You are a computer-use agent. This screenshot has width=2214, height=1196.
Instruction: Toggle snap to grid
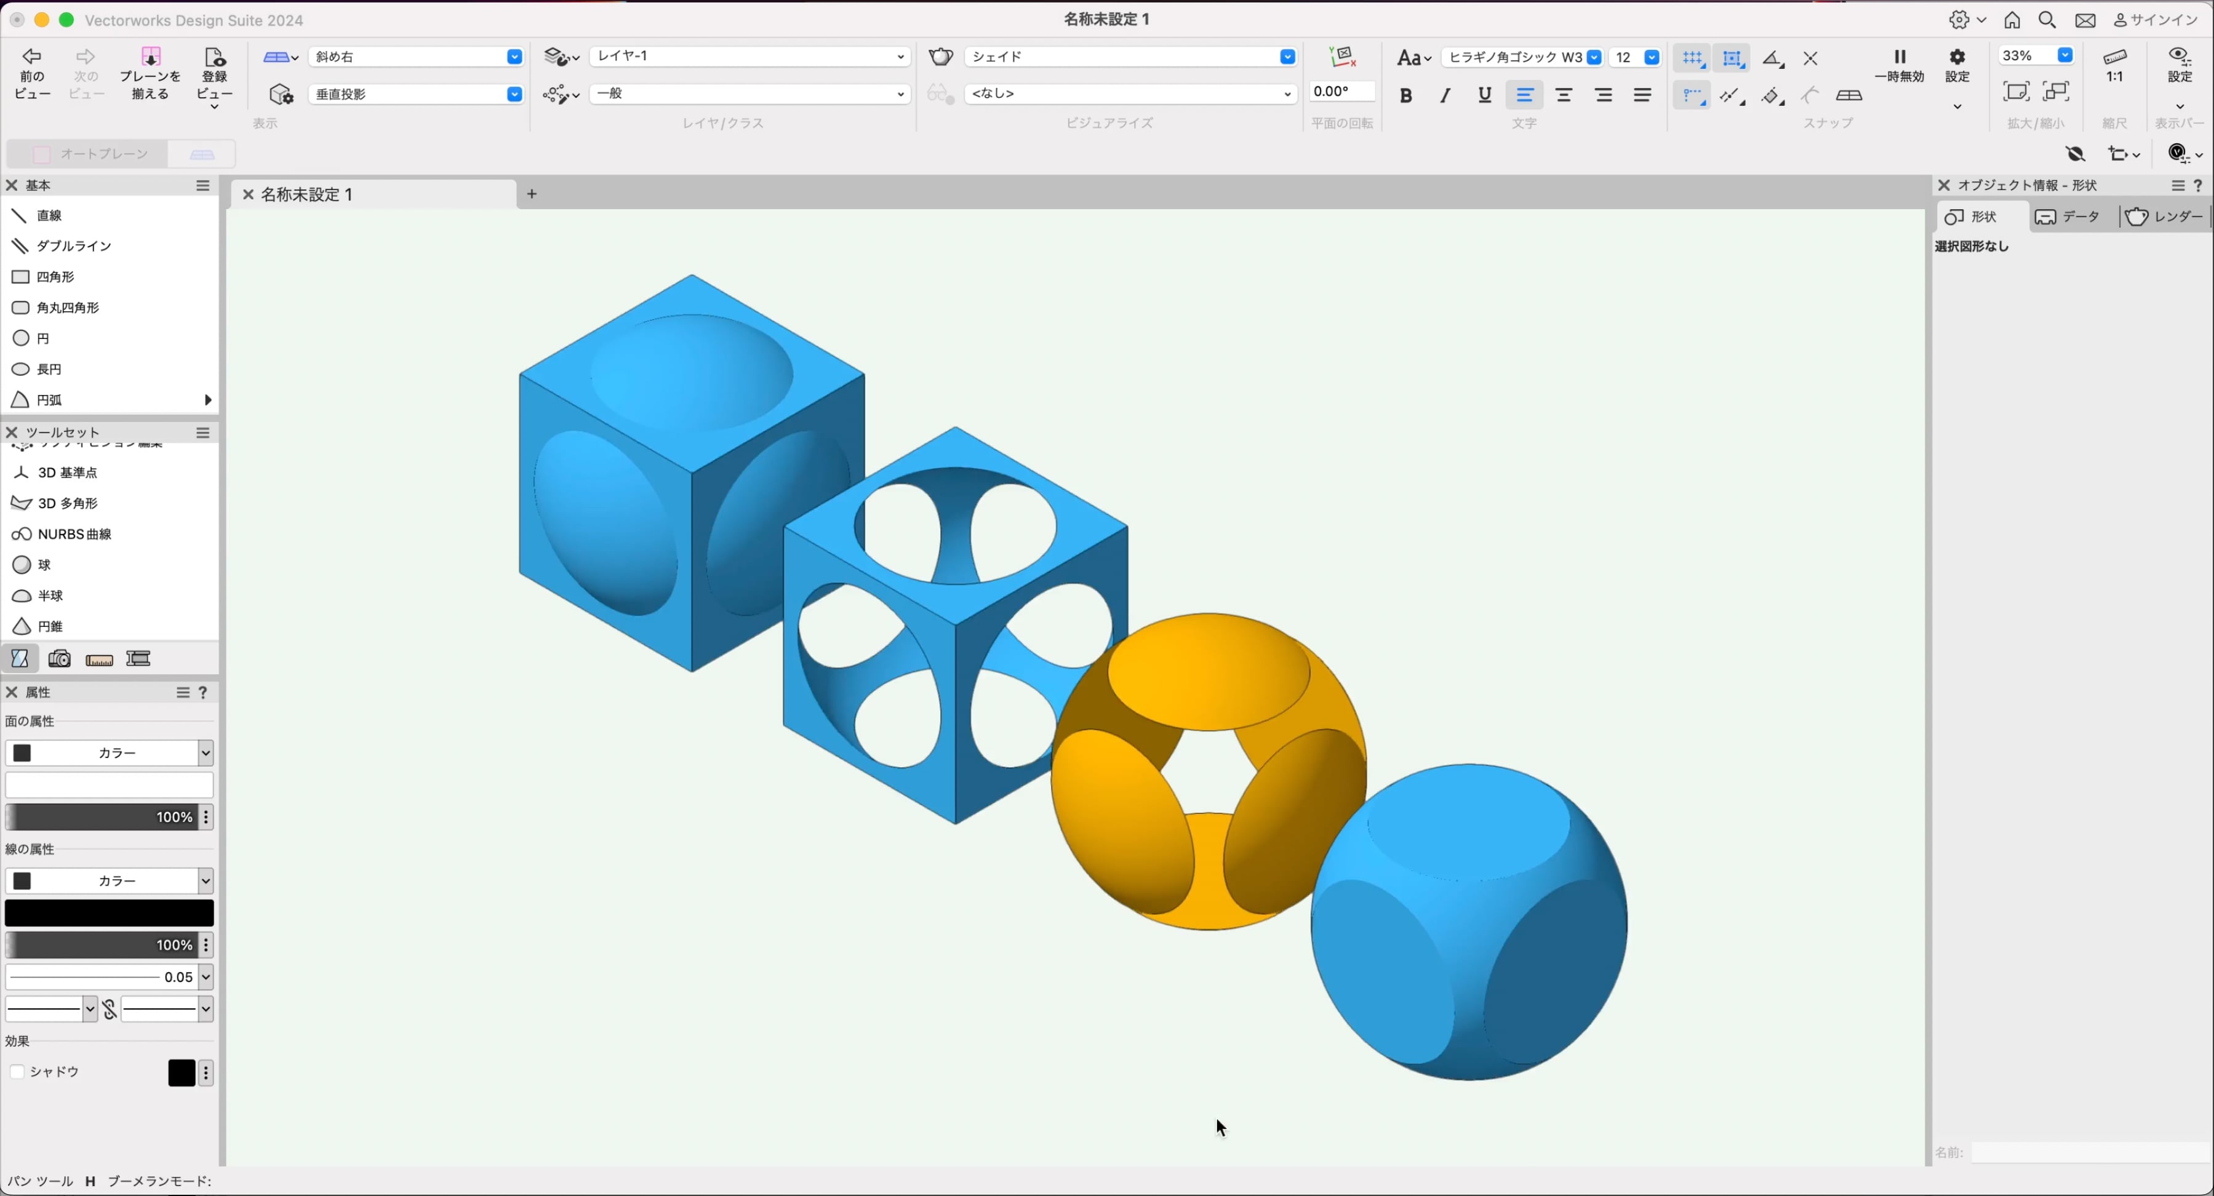click(1692, 58)
